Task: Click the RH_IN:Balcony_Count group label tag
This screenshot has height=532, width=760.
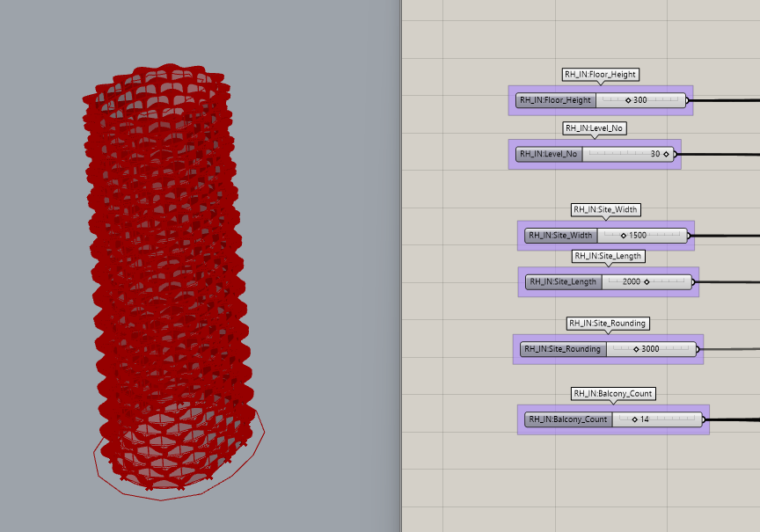Action: (613, 393)
